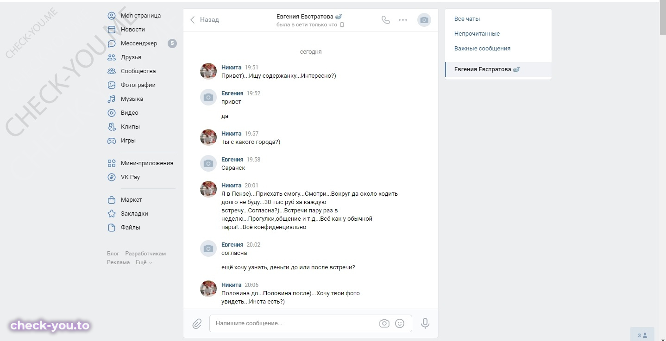Open the Файлы document icon
Image resolution: width=666 pixels, height=341 pixels.
click(x=112, y=228)
